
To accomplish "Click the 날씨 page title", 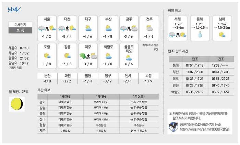I will [x=14, y=9].
